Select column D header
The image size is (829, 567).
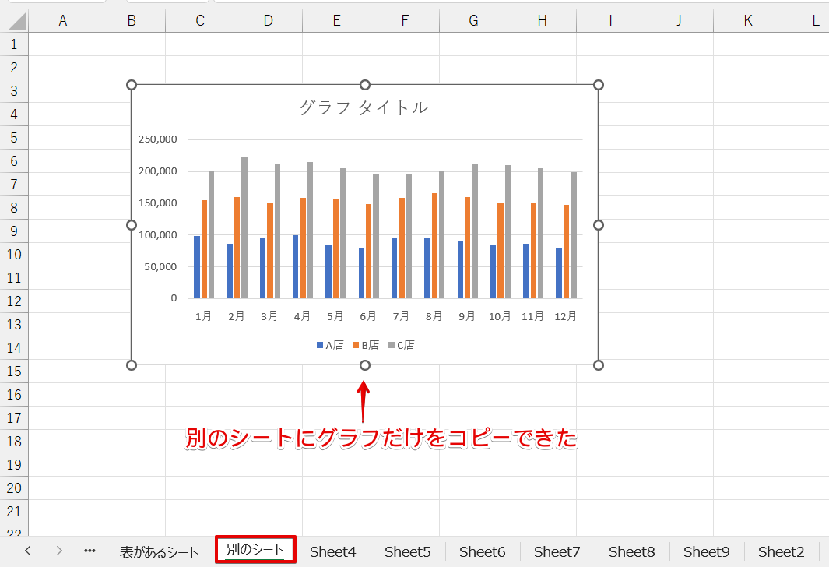point(268,21)
